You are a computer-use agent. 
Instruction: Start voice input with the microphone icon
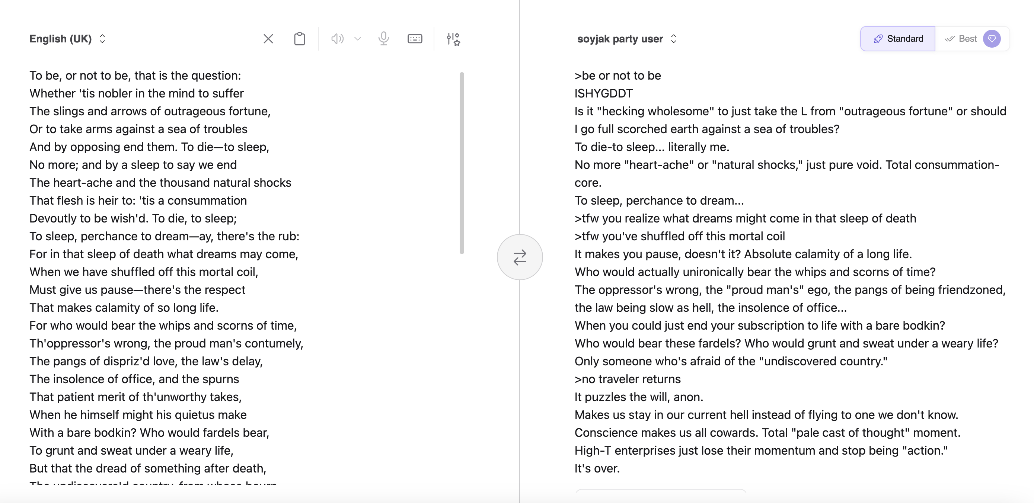pyautogui.click(x=383, y=39)
